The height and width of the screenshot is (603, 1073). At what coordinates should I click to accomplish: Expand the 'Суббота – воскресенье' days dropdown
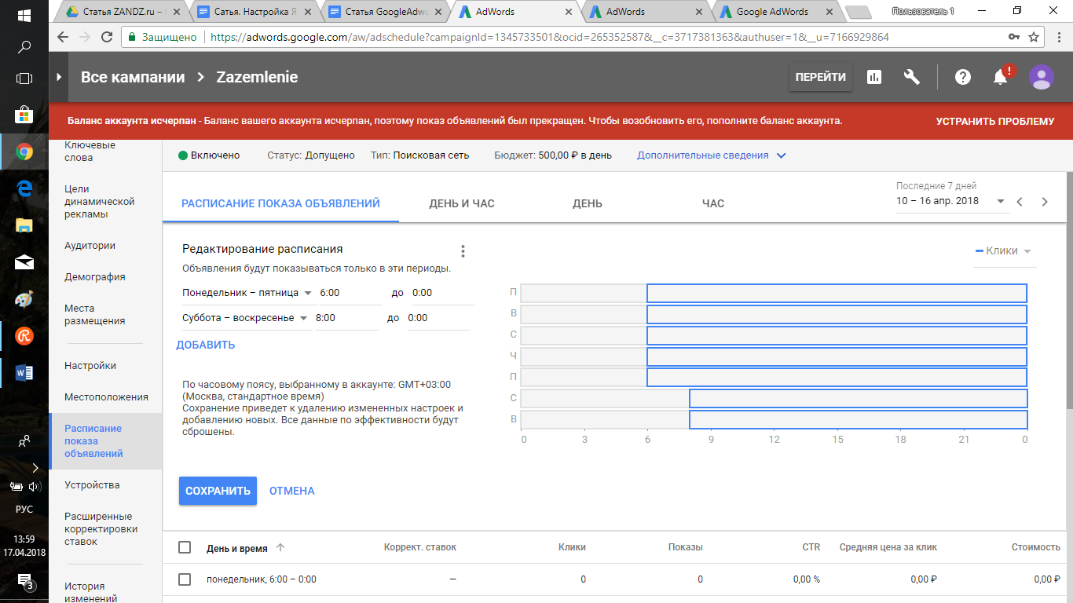coord(244,318)
